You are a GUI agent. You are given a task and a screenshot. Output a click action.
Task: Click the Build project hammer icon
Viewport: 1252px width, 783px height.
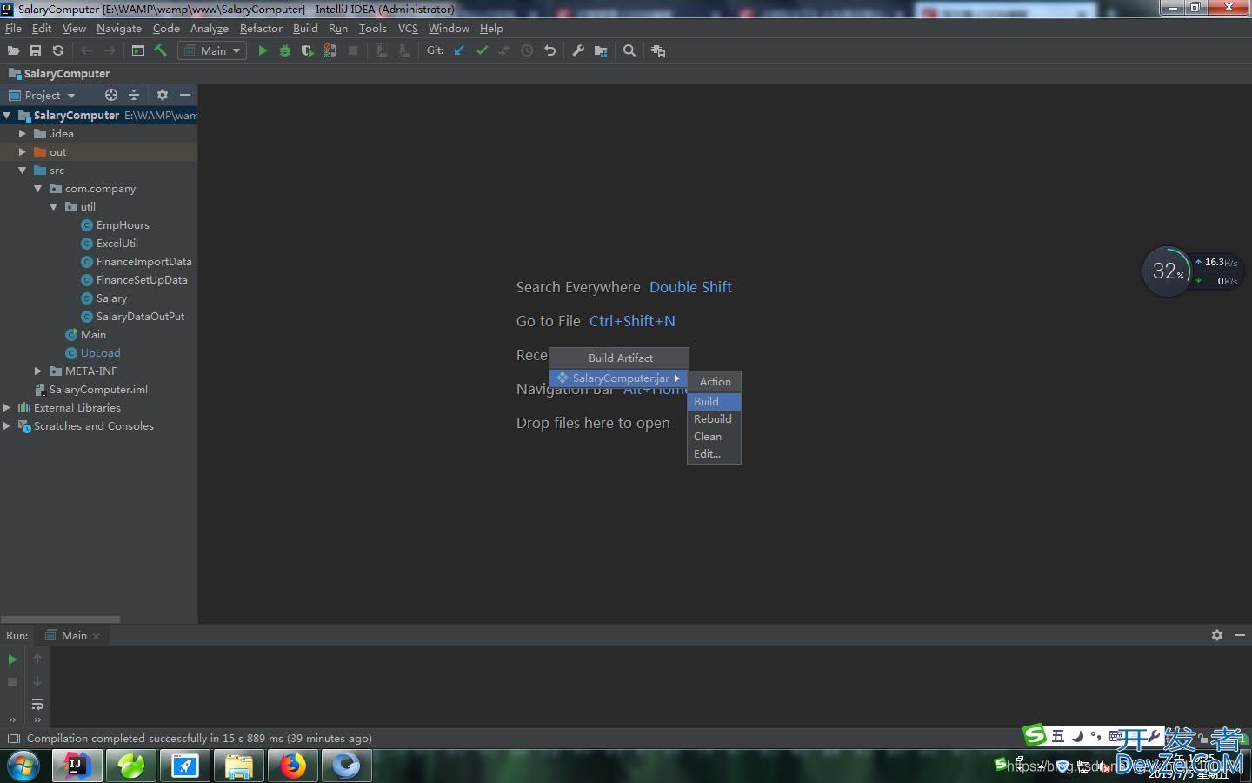161,50
